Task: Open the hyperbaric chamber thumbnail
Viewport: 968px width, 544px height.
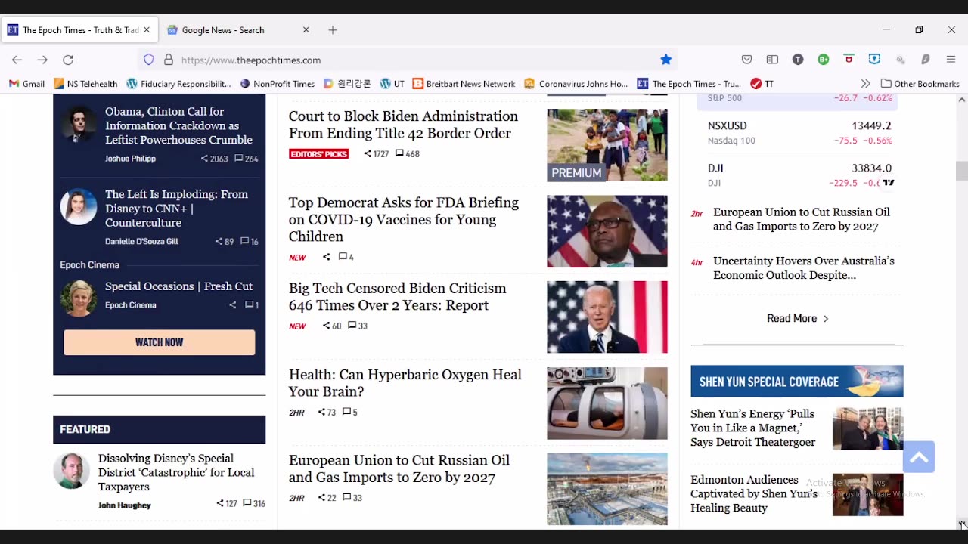Action: pyautogui.click(x=607, y=403)
